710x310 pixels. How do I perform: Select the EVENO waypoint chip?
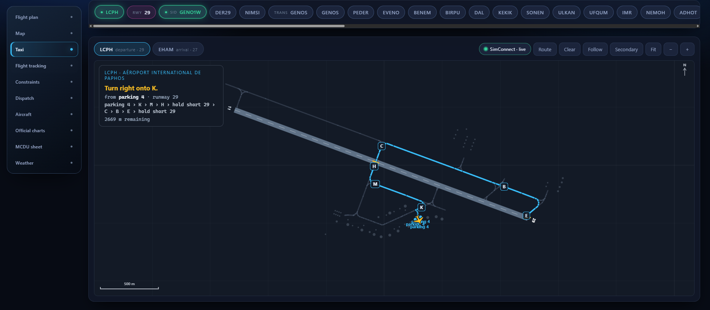click(391, 12)
